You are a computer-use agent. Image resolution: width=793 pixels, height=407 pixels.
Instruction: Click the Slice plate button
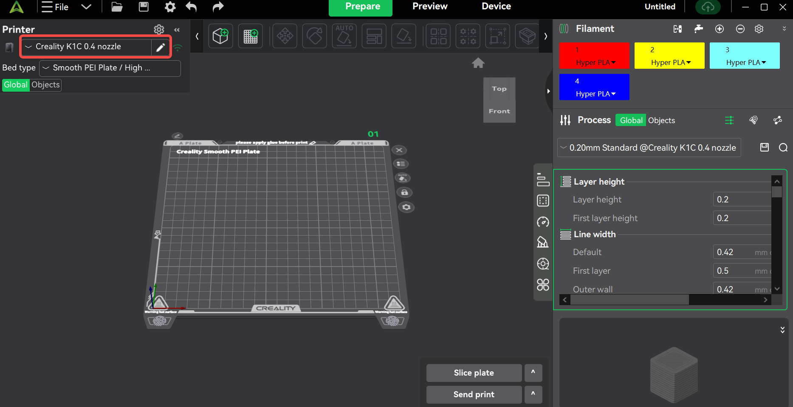pyautogui.click(x=474, y=373)
